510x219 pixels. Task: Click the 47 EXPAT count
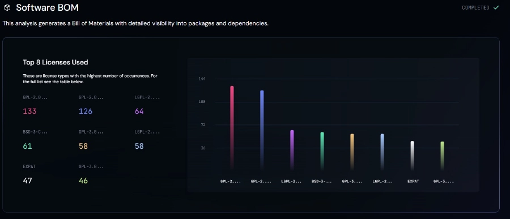pyautogui.click(x=27, y=181)
